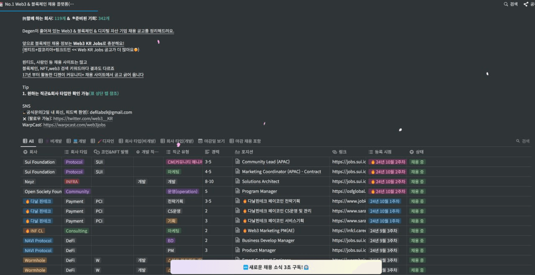
Task: Open the 등록 시점 column header menu
Action: pos(387,152)
